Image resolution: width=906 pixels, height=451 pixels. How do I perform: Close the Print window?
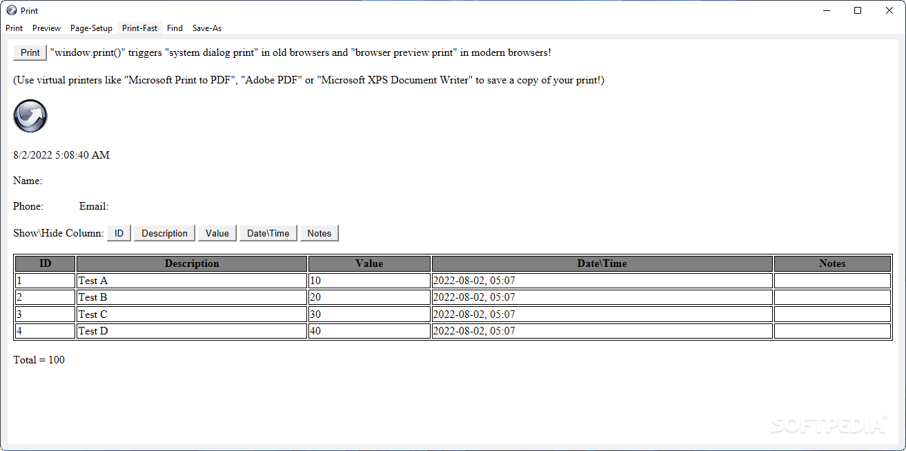pyautogui.click(x=889, y=10)
